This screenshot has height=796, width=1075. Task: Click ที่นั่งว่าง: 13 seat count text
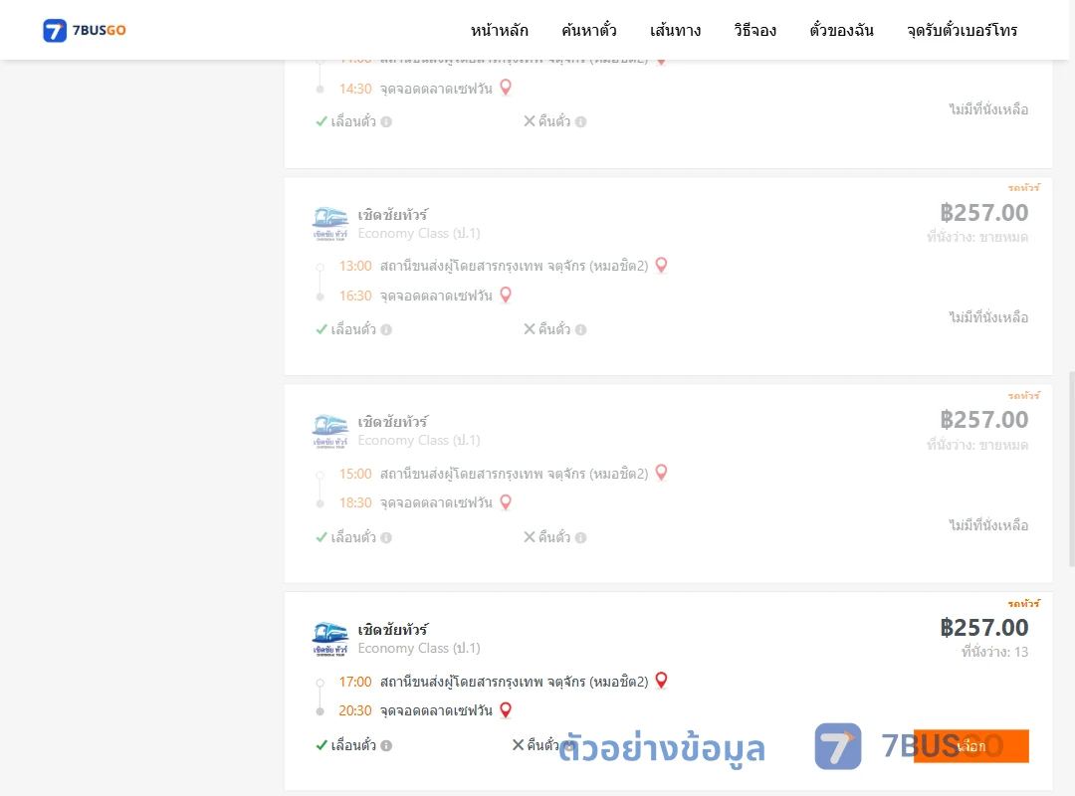tap(994, 652)
